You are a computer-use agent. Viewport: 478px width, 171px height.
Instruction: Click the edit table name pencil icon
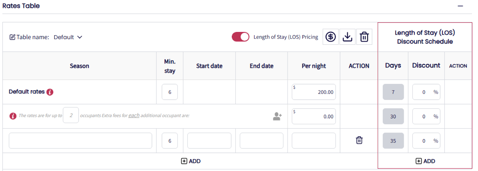(12, 37)
